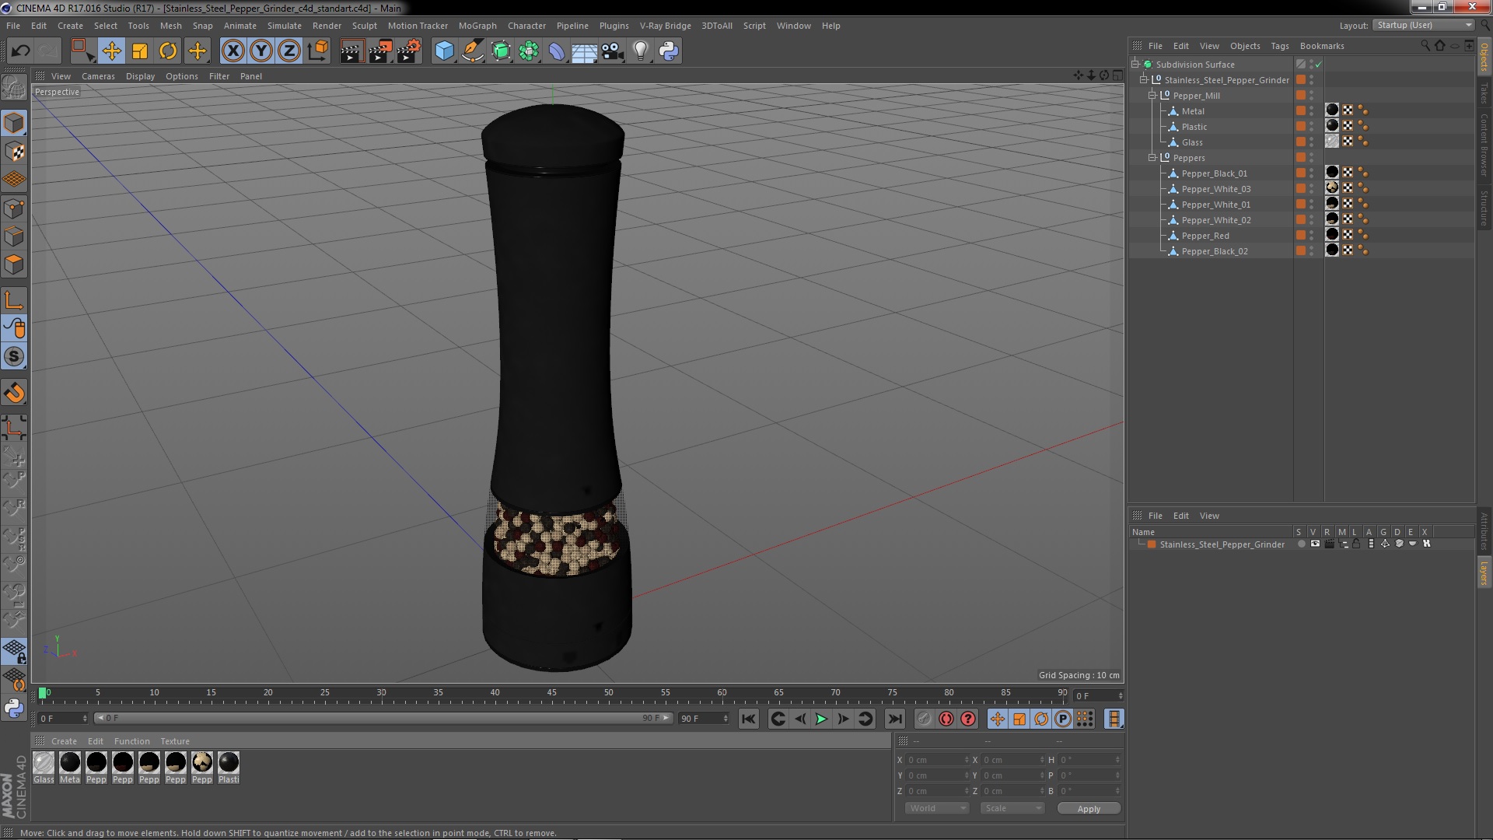Viewport: 1493px width, 840px height.
Task: Select the Move tool in top toolbar
Action: point(111,51)
